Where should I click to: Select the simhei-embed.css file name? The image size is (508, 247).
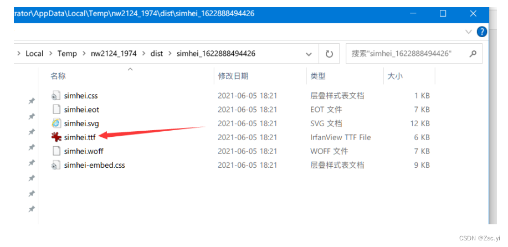(94, 166)
